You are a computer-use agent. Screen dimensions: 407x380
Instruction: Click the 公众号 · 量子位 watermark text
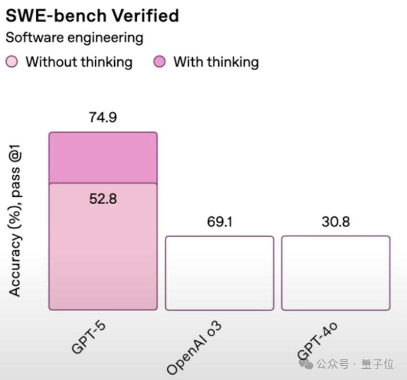355,364
